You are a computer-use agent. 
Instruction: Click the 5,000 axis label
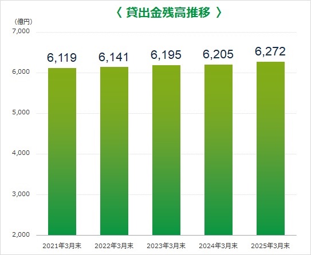(21, 113)
